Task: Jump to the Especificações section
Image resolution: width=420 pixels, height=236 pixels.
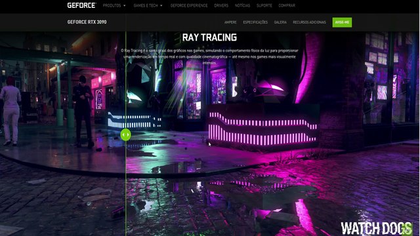Action: [x=255, y=22]
